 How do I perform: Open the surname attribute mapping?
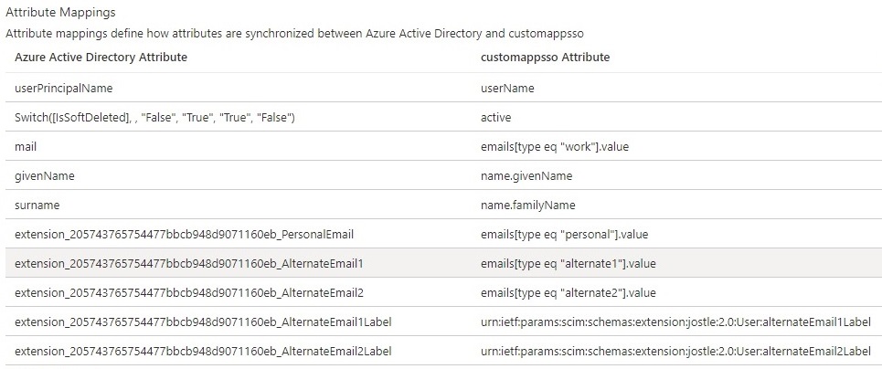(x=37, y=206)
